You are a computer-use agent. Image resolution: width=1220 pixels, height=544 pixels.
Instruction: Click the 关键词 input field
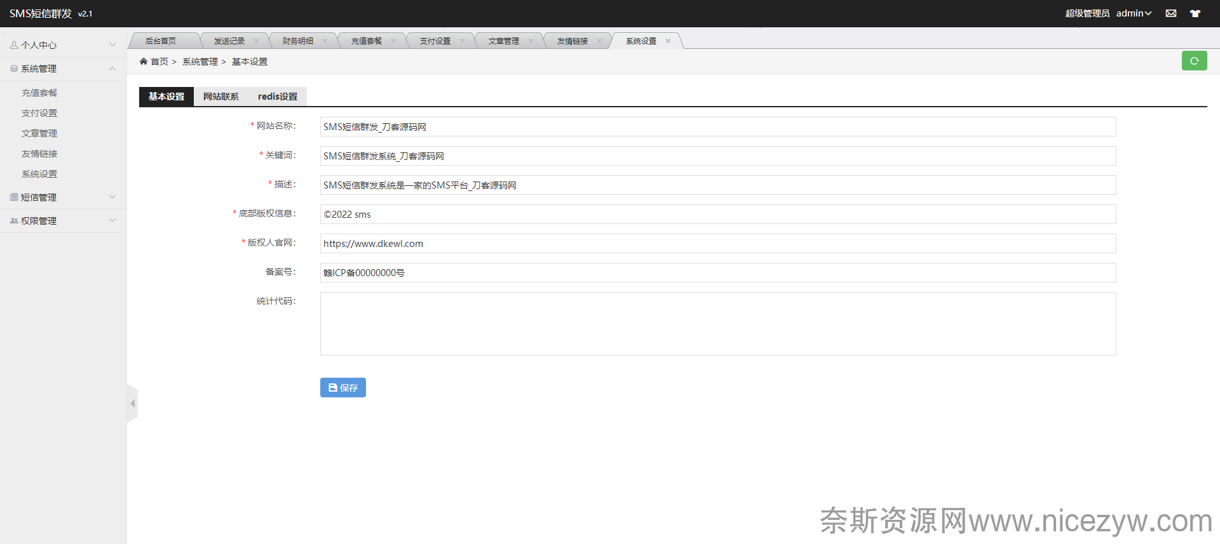click(x=718, y=156)
